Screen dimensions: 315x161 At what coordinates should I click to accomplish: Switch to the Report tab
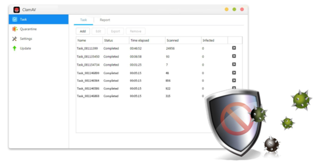[105, 20]
